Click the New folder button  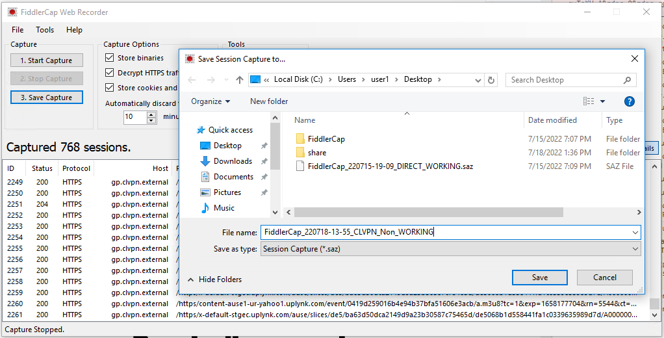tap(269, 101)
